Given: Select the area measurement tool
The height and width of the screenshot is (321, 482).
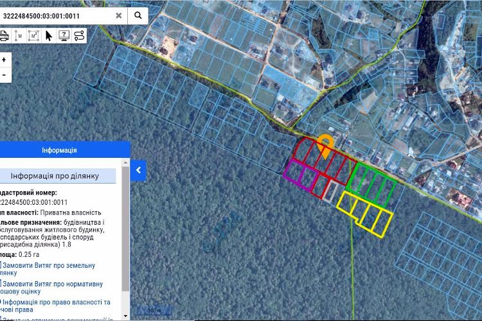Looking at the screenshot, I should [34, 36].
